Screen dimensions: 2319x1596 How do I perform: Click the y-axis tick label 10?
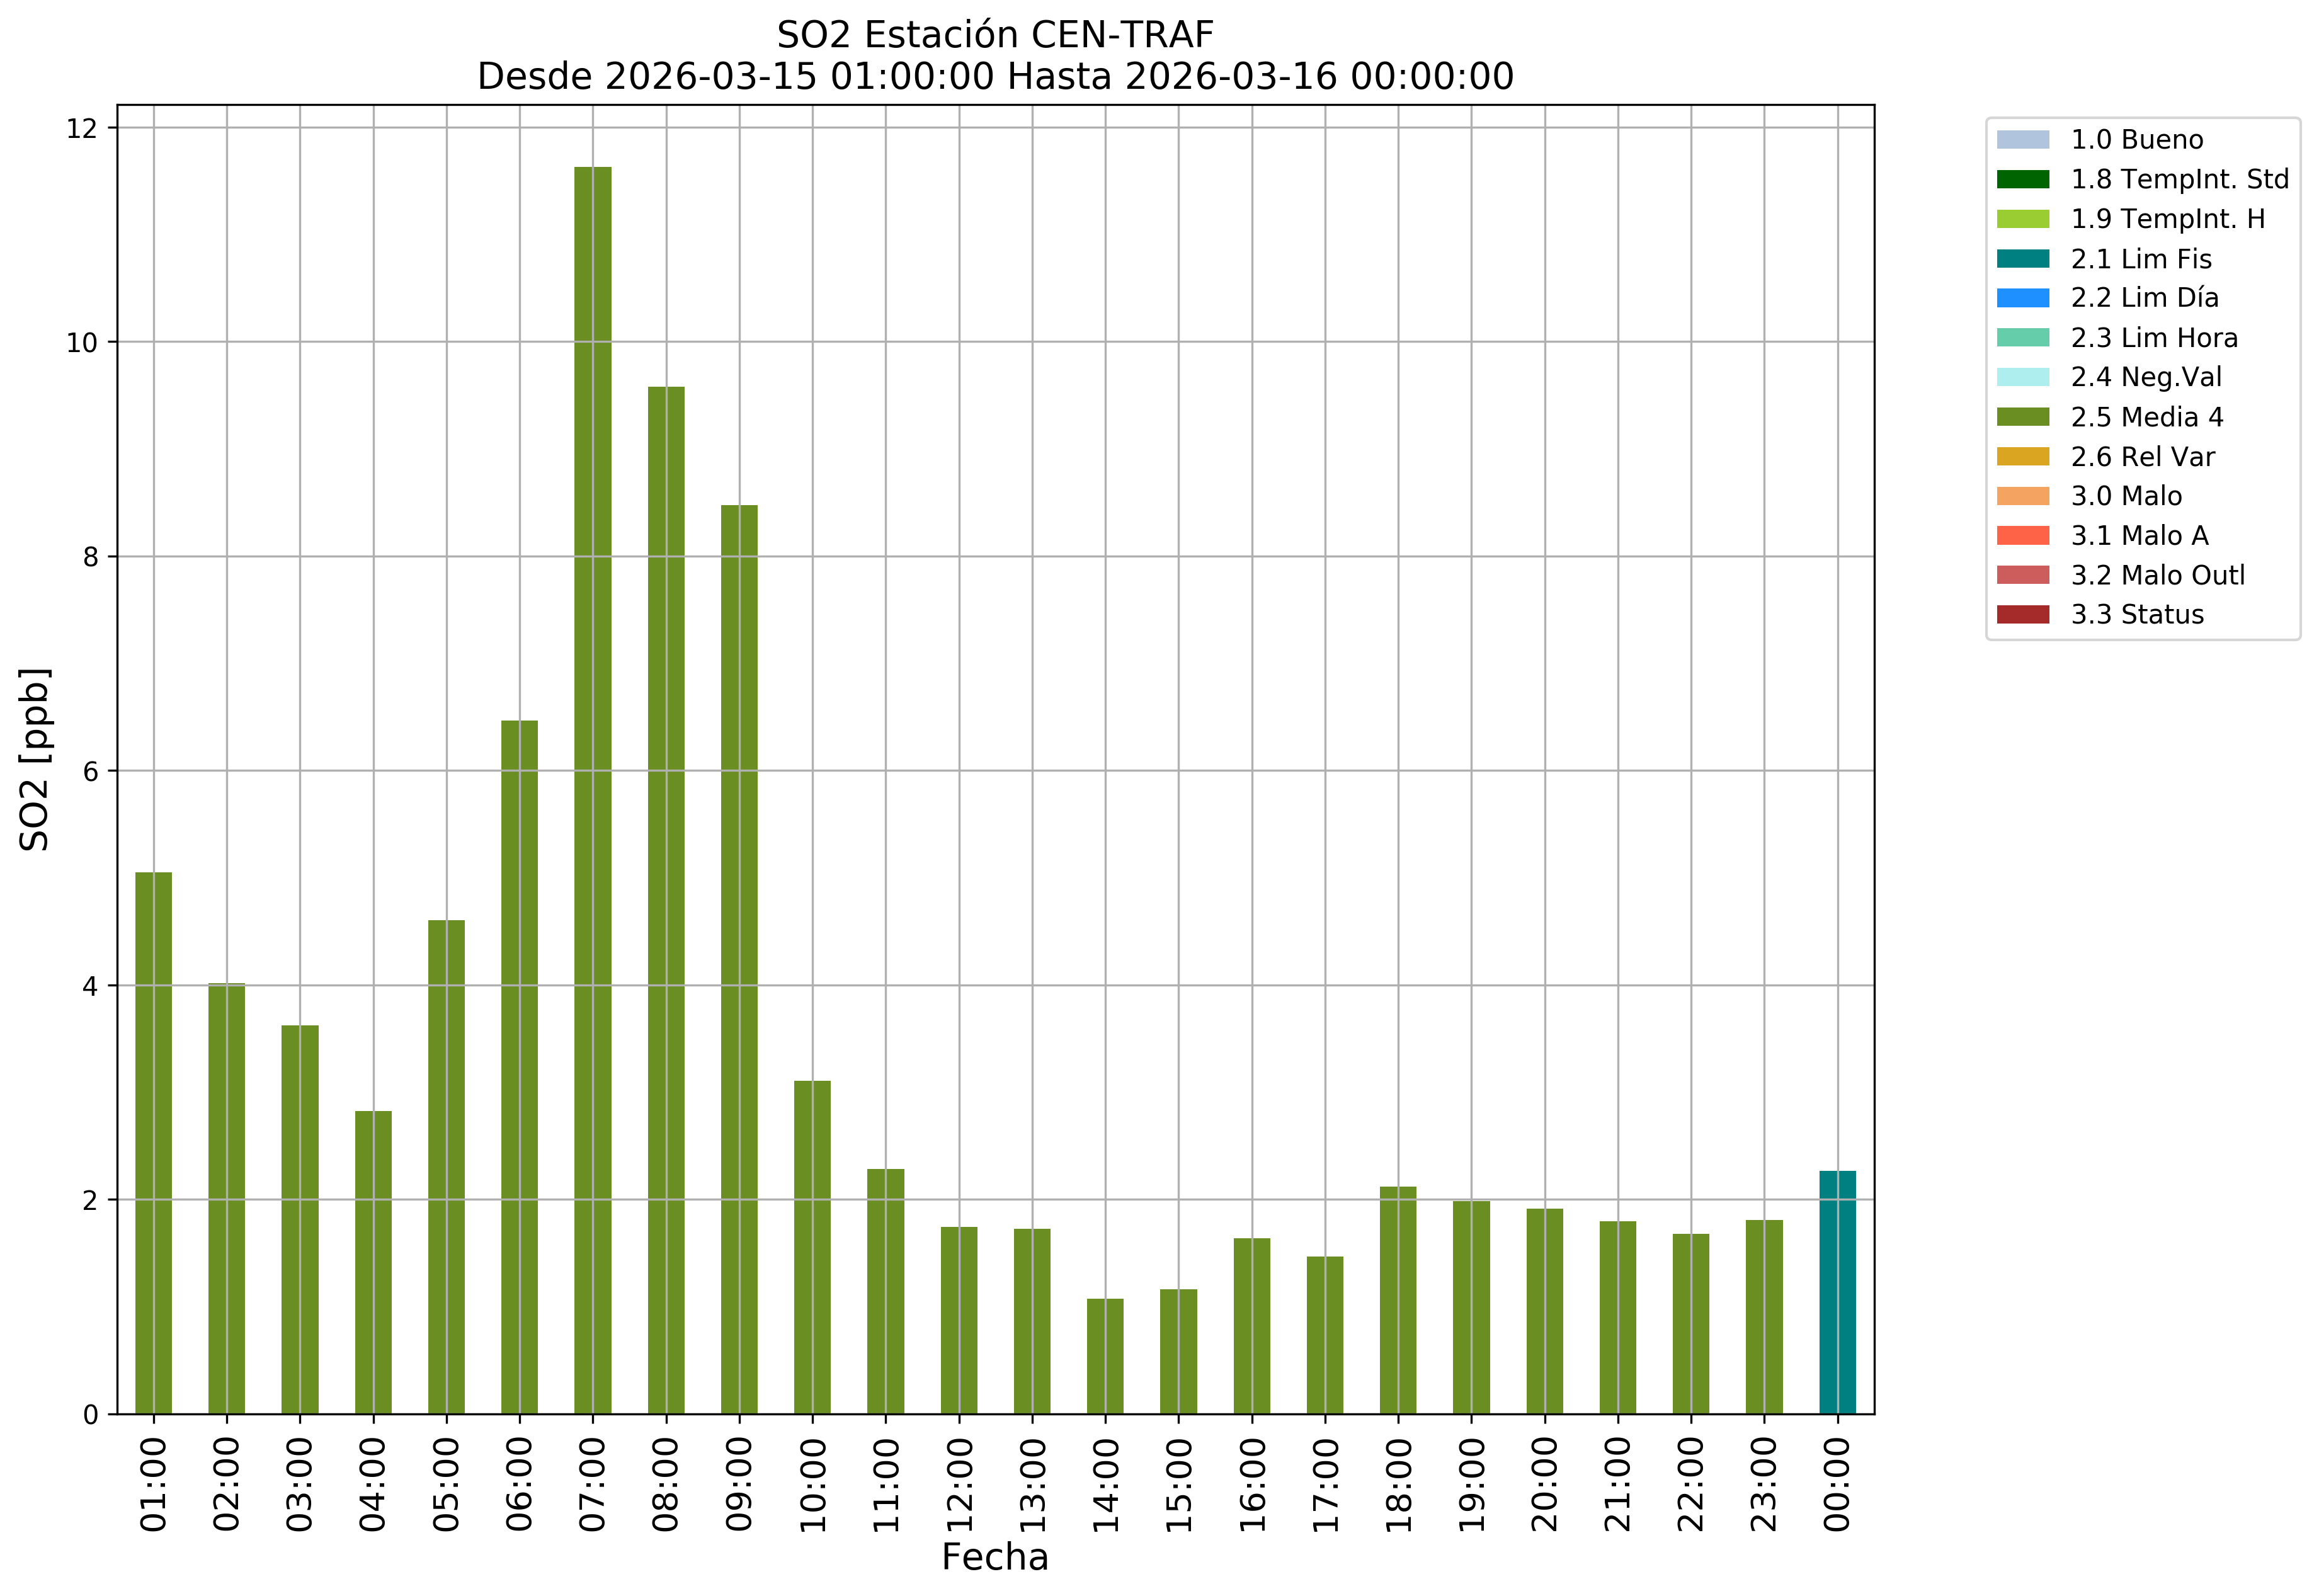click(x=84, y=343)
